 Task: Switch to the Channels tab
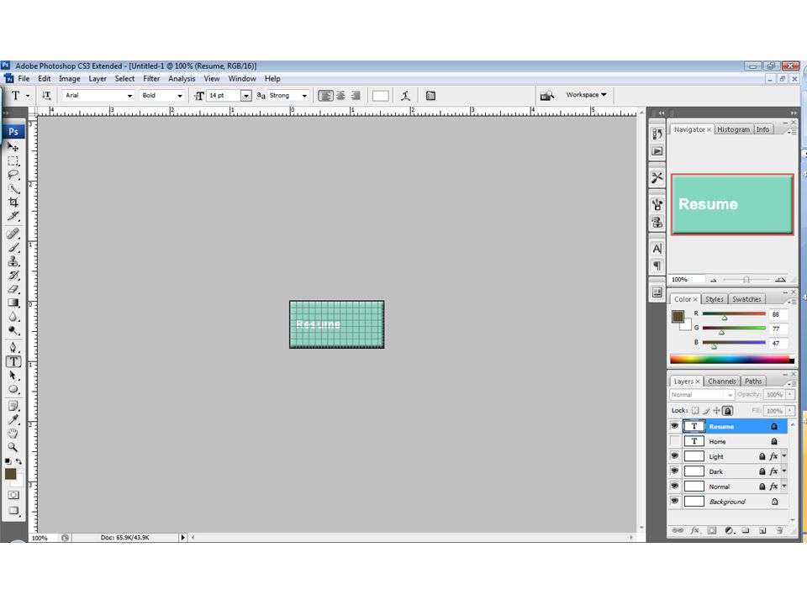pos(721,381)
